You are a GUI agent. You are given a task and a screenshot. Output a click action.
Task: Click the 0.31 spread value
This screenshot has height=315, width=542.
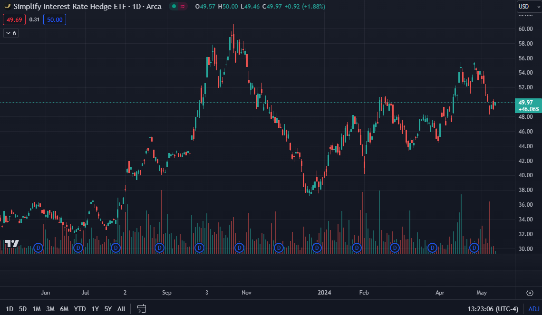click(x=34, y=19)
